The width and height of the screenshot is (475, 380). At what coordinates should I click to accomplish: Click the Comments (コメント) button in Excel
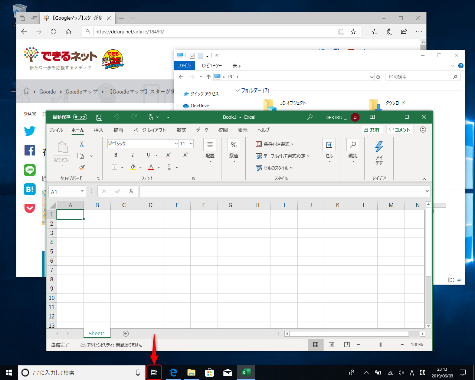click(400, 130)
